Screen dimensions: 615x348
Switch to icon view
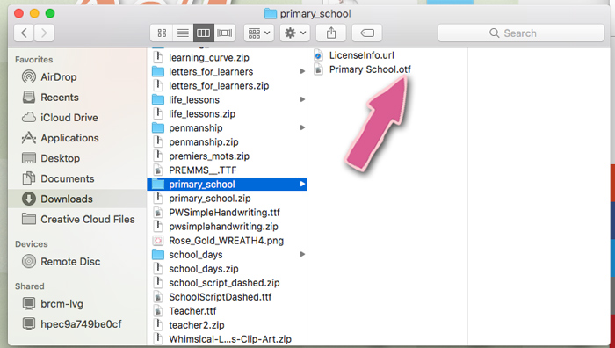pyautogui.click(x=162, y=33)
